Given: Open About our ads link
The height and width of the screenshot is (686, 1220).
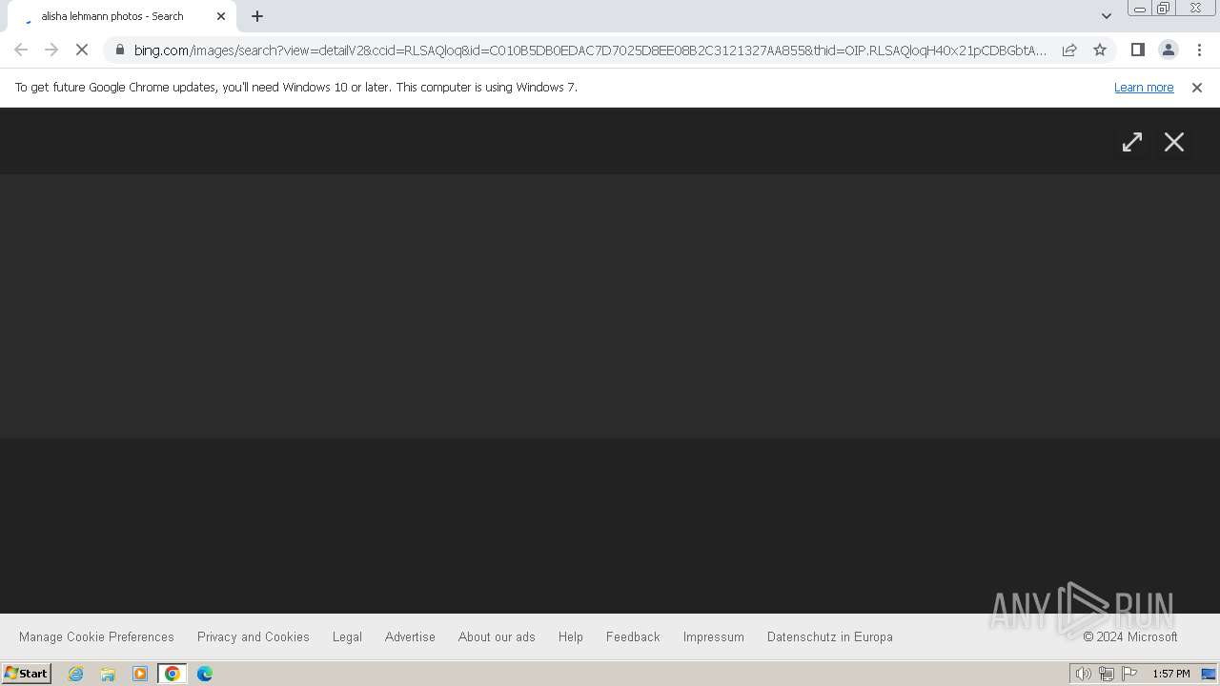Looking at the screenshot, I should (x=497, y=636).
